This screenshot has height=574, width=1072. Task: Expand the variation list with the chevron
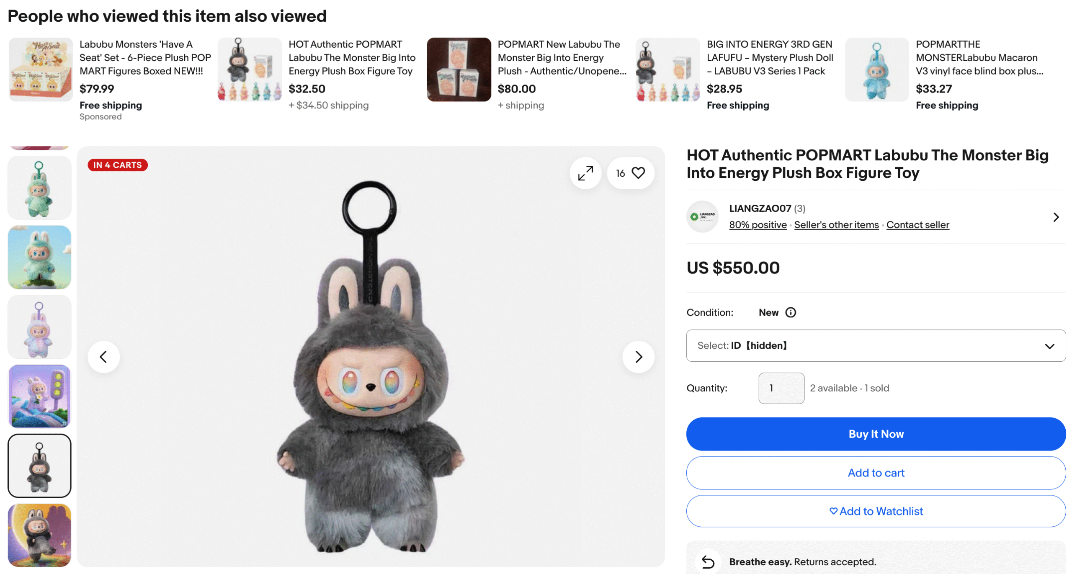point(1049,346)
